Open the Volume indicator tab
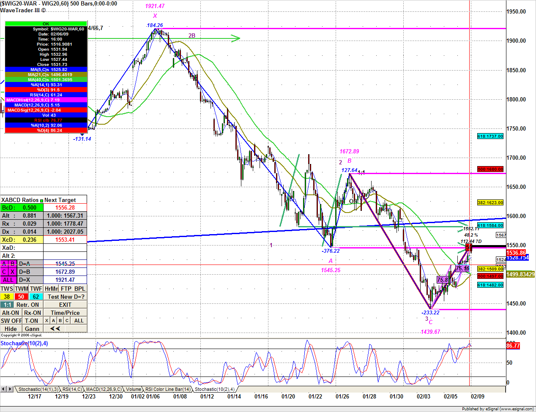This screenshot has height=412, width=536. pos(134,389)
